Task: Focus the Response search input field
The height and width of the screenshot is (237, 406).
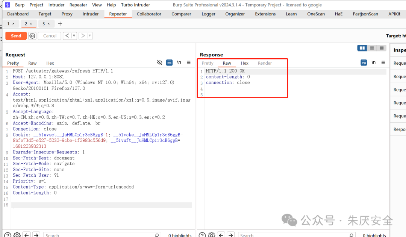Action: 297,235
